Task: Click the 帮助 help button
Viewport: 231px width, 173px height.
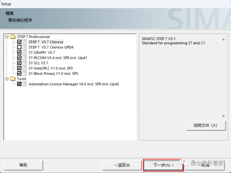Action: (23, 165)
